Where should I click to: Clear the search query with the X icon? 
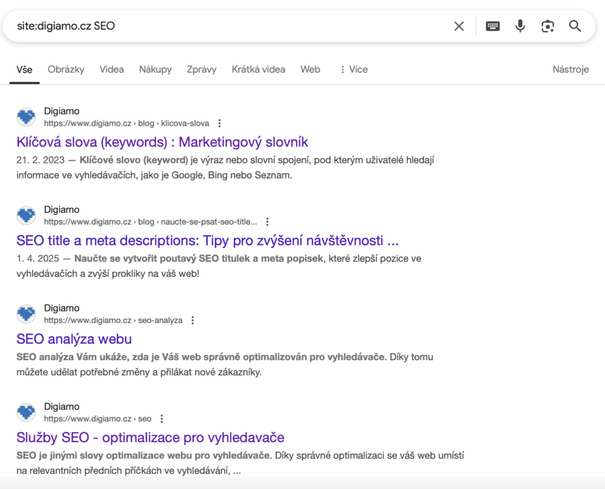[458, 26]
